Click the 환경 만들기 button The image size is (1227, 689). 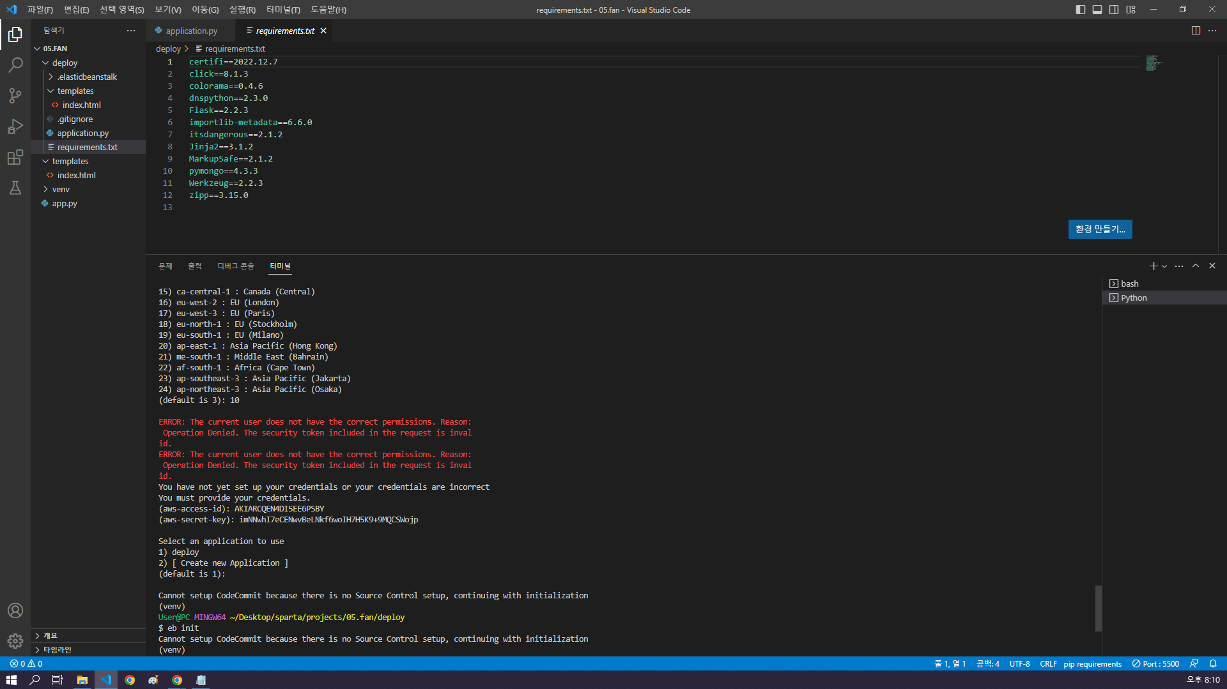pos(1100,229)
